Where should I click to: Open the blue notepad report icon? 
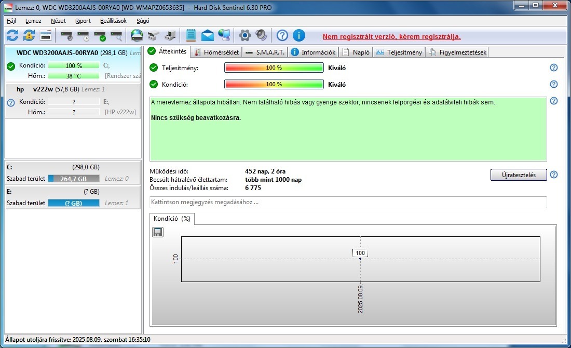(191, 35)
